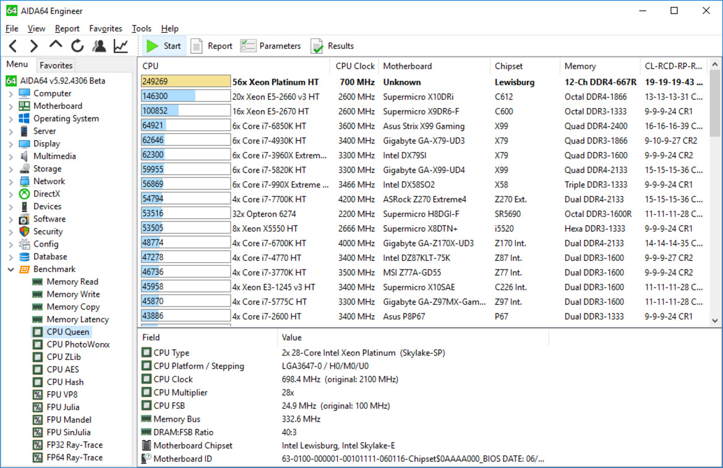The image size is (723, 468).
Task: Open the Report toolbar button
Action: point(212,46)
